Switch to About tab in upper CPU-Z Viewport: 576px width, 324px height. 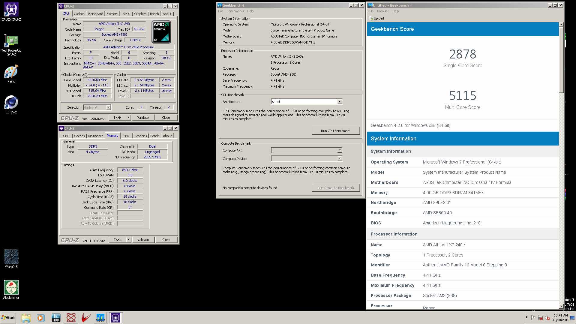tap(167, 14)
